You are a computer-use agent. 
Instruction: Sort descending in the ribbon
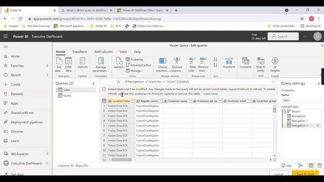coord(215,65)
